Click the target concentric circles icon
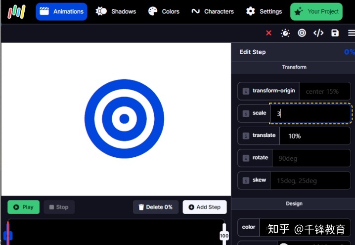This screenshot has height=245, width=355. pos(302,33)
